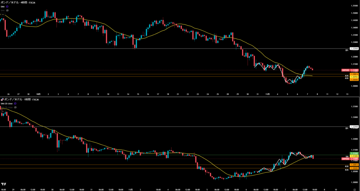Image resolution: width=360 pixels, height=191 pixels.
Task: Click the purple SMA loading icon, top chart
Action: [x=7, y=6]
